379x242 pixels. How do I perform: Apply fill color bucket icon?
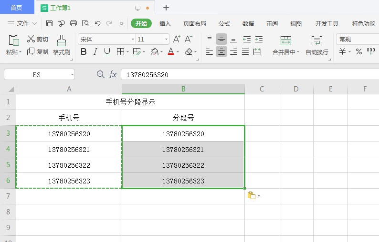tap(155, 51)
